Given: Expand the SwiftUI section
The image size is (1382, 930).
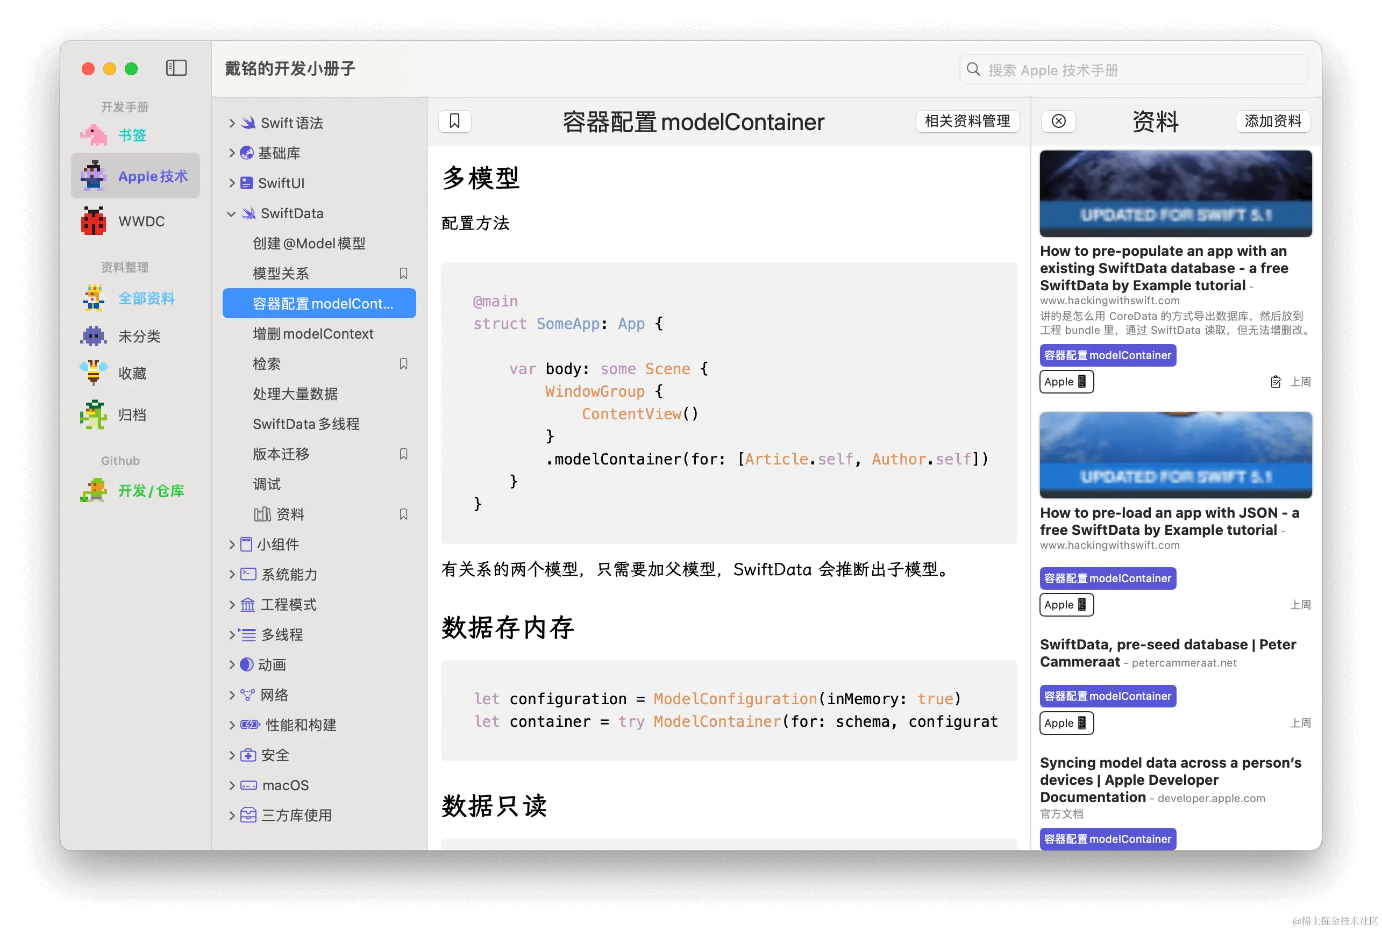Looking at the screenshot, I should click(x=232, y=183).
